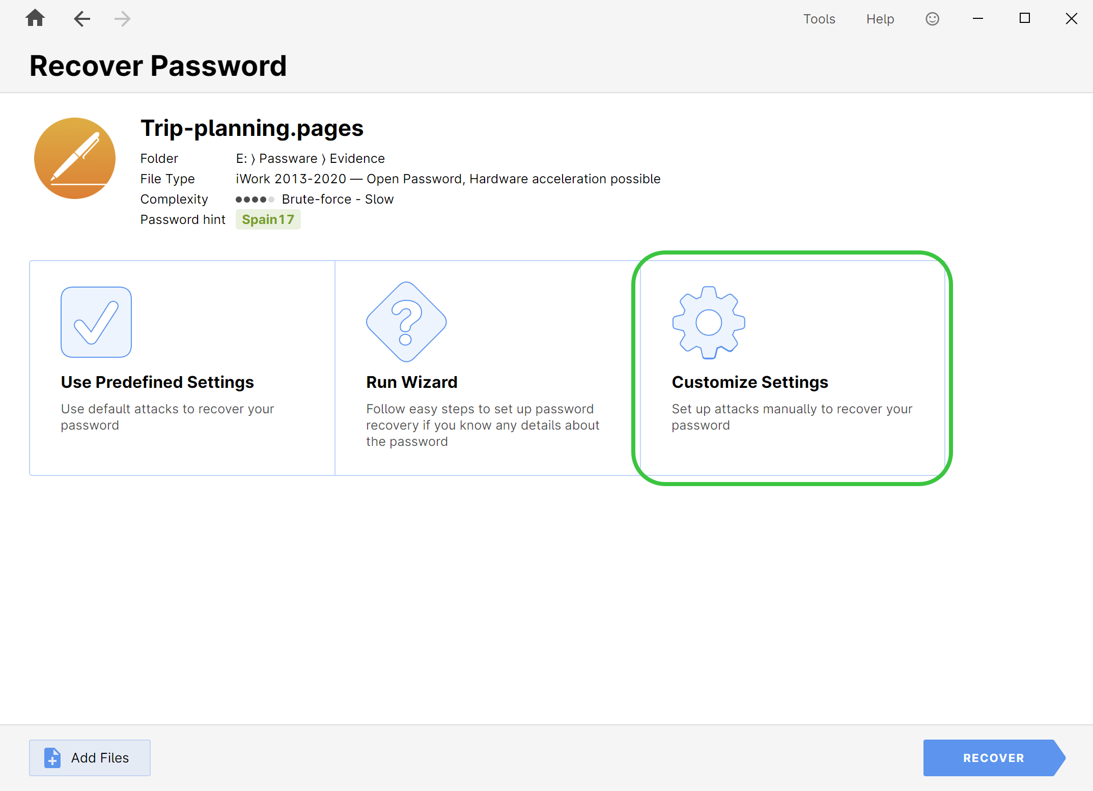The image size is (1093, 791).
Task: Navigate back with the left arrow
Action: (82, 19)
